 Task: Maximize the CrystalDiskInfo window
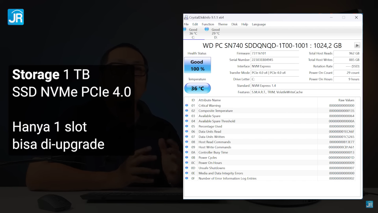tap(343, 17)
